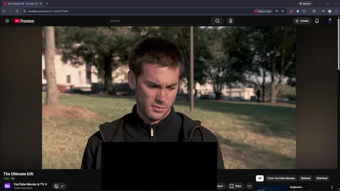
Task: Click the page vertical scrollbar
Action: (x=338, y=44)
